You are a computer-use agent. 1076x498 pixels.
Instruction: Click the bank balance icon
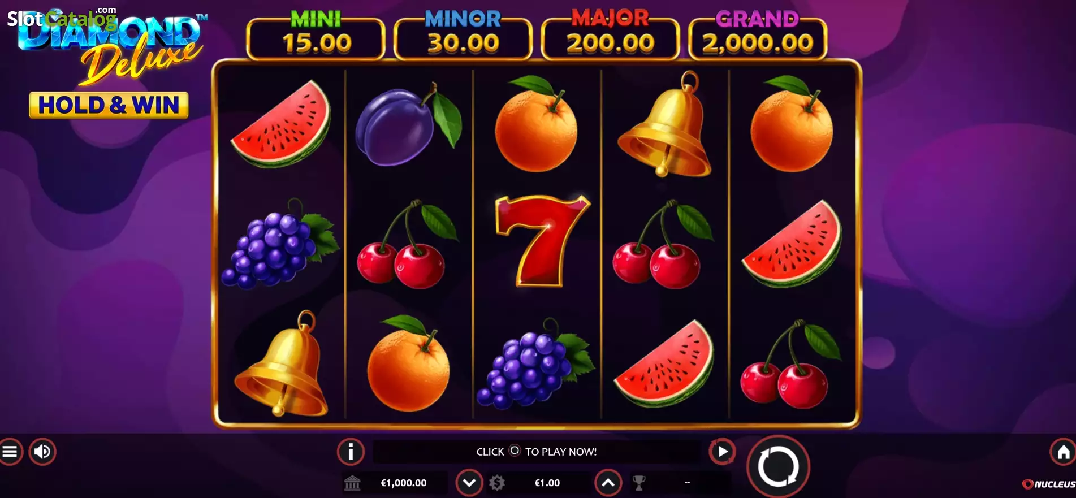click(352, 483)
